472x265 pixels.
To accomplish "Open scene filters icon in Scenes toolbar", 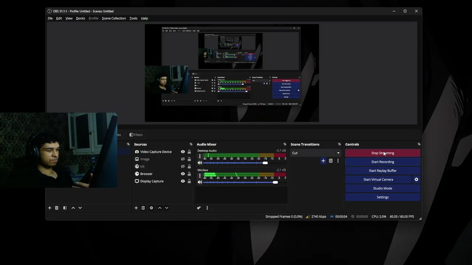I will (65, 208).
